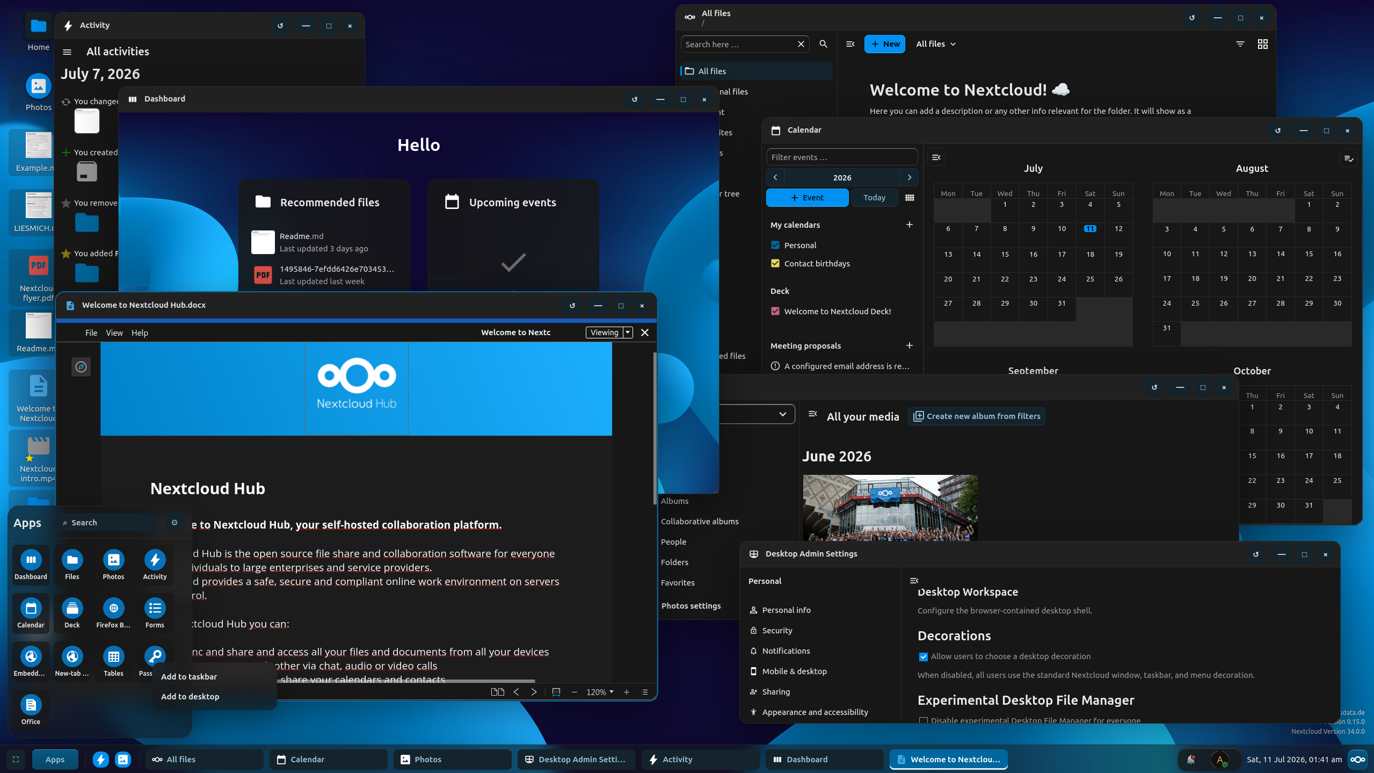
Task: Open Calendar app from the Apps menu
Action: pyautogui.click(x=31, y=612)
